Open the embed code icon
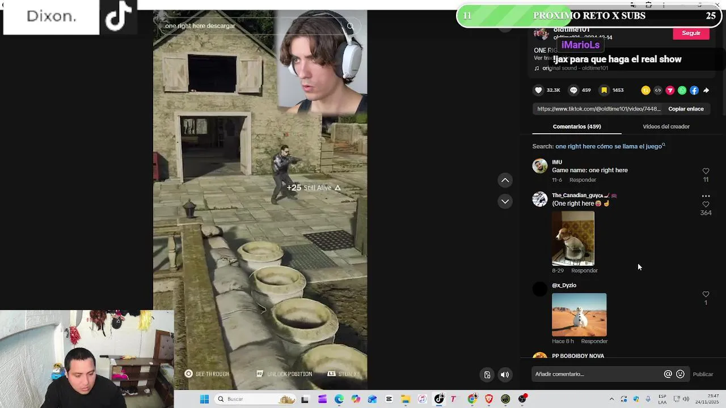Screen dimensions: 726x408 click(x=658, y=90)
